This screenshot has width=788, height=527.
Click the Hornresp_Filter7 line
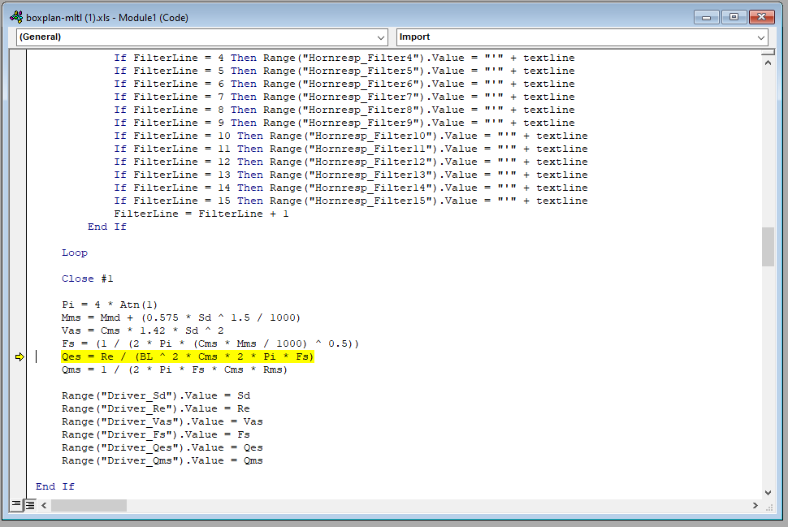[344, 97]
